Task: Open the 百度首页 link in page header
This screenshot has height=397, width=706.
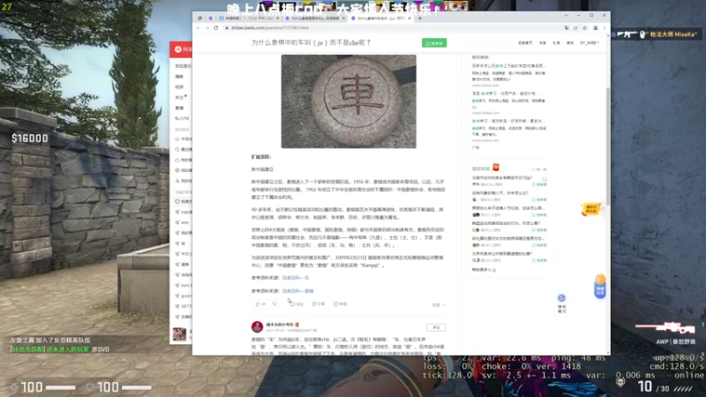Action: point(525,42)
